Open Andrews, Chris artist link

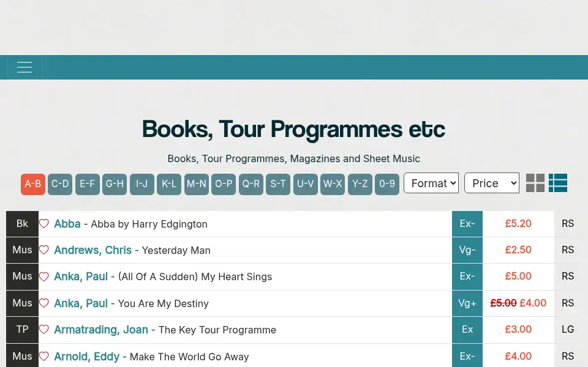coord(92,250)
